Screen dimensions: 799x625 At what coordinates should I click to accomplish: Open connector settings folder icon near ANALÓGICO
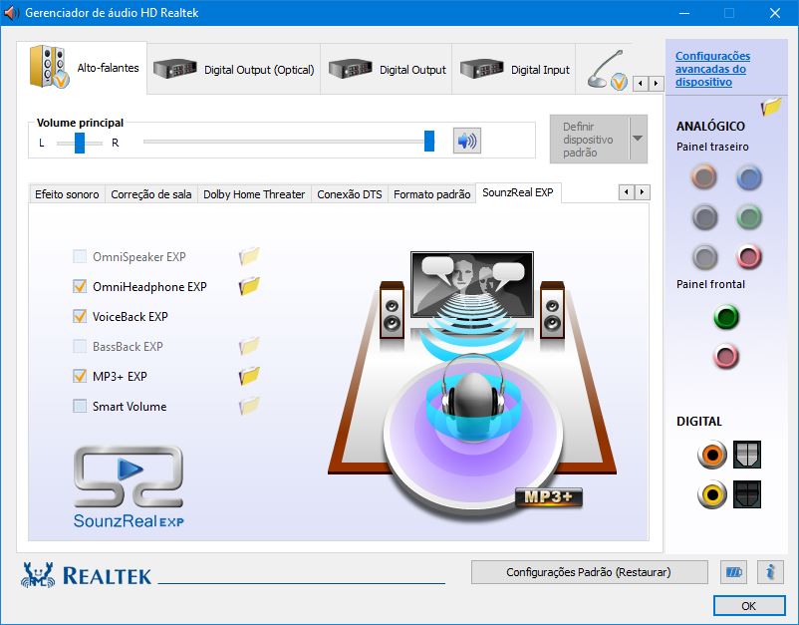pyautogui.click(x=771, y=107)
